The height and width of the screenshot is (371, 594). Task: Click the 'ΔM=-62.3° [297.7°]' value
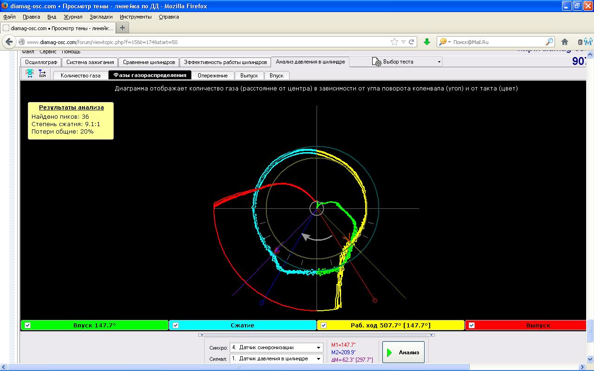click(x=352, y=360)
